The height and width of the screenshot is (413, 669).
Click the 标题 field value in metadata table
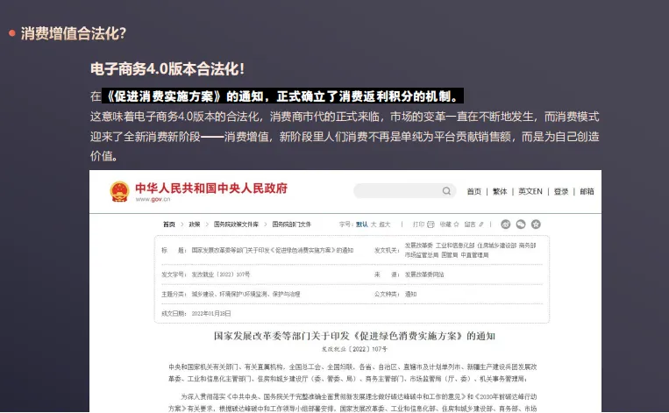coord(272,251)
